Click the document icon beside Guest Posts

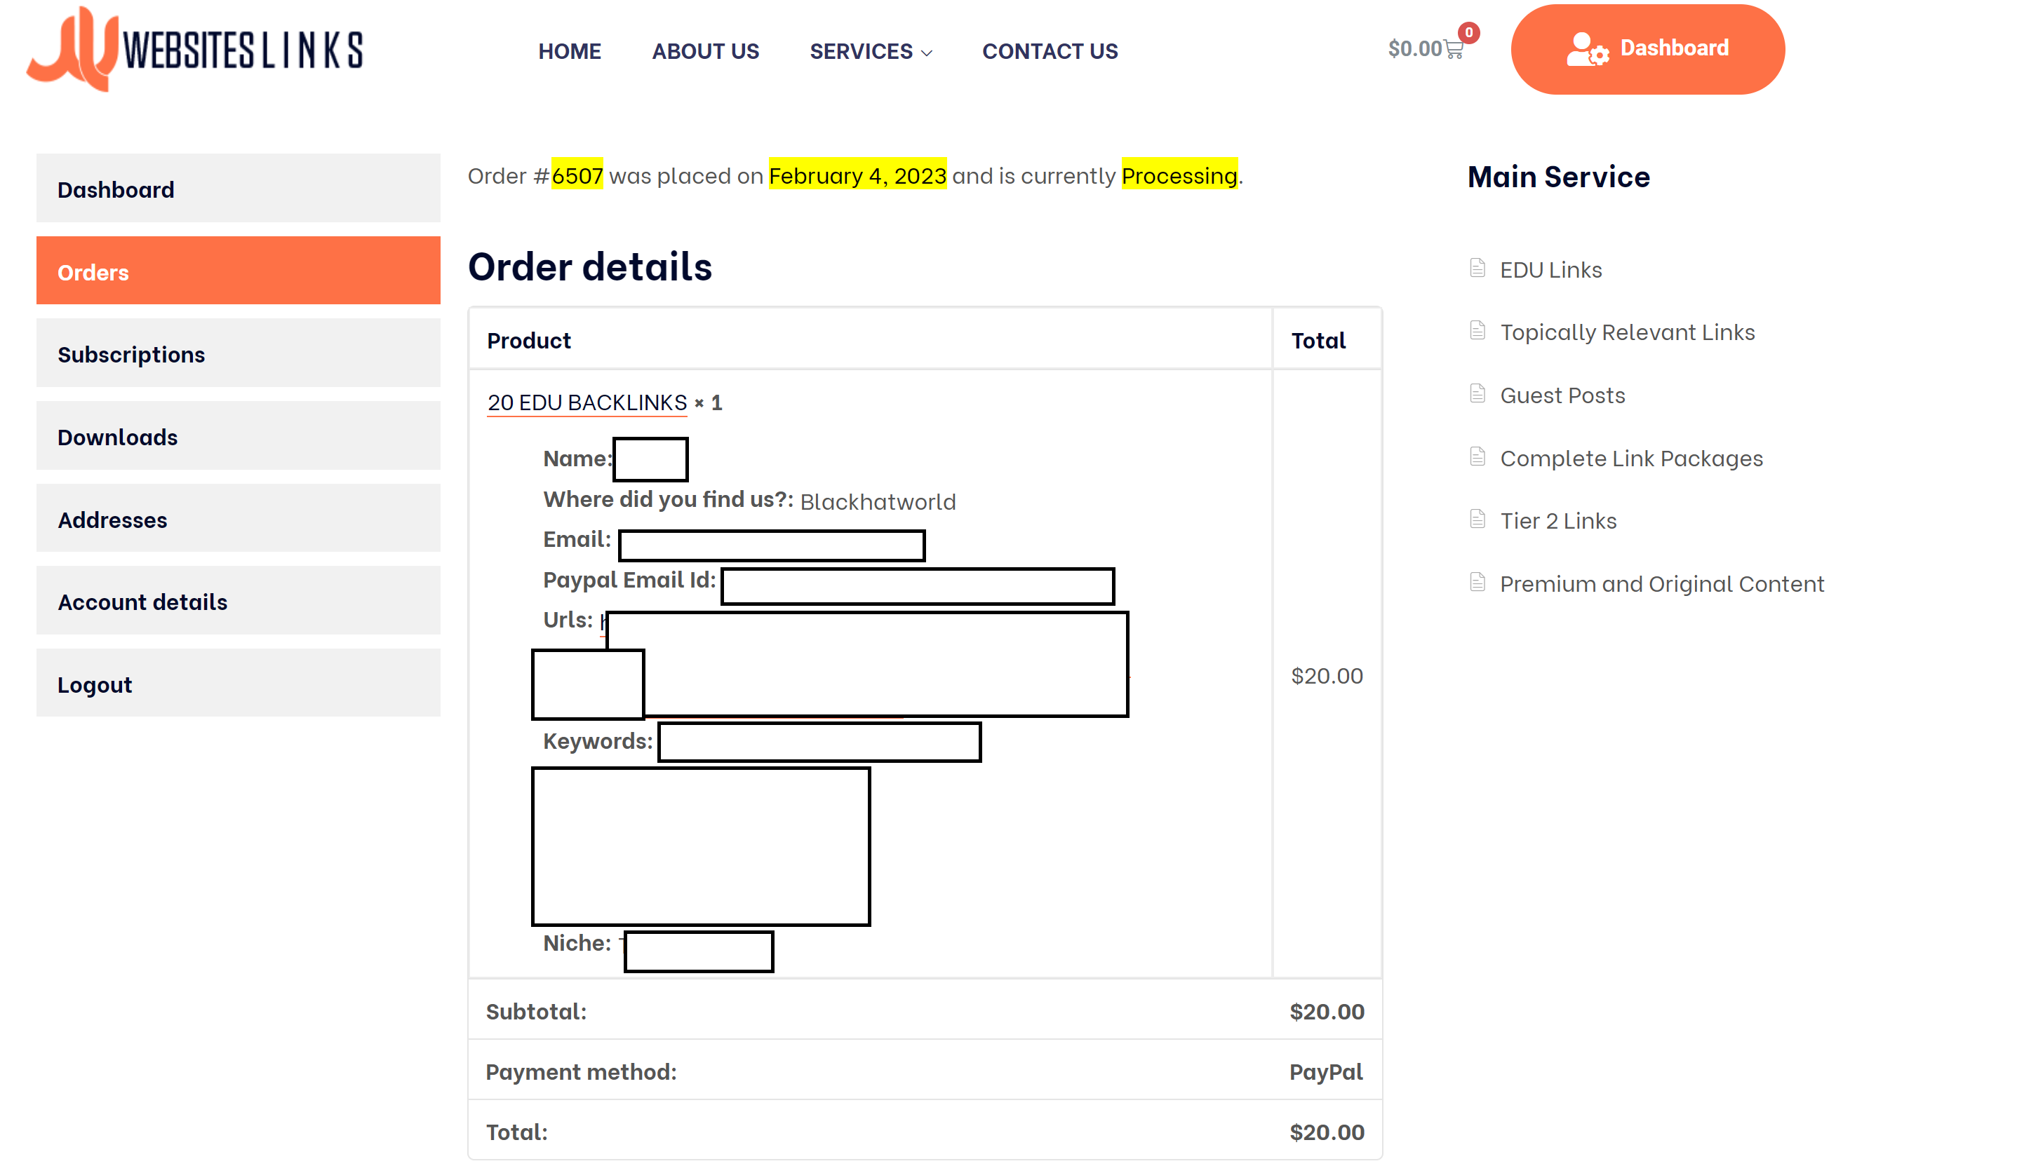click(x=1477, y=393)
